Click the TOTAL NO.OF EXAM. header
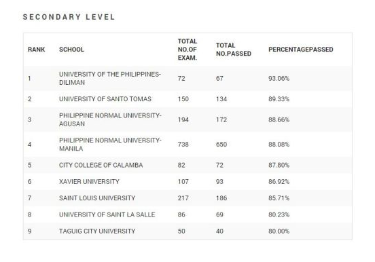Image resolution: width=375 pixels, height=262 pixels. (x=187, y=50)
